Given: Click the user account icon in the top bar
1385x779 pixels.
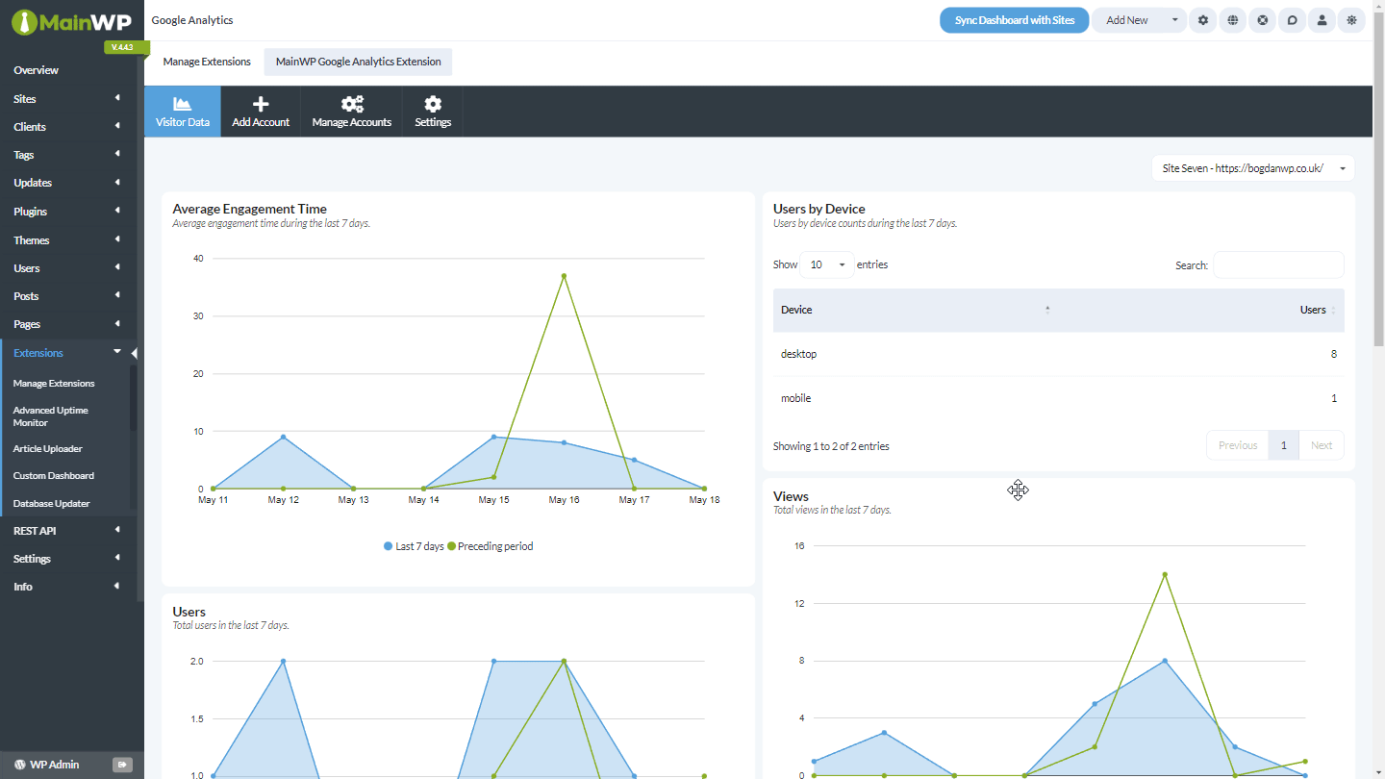Looking at the screenshot, I should point(1322,19).
